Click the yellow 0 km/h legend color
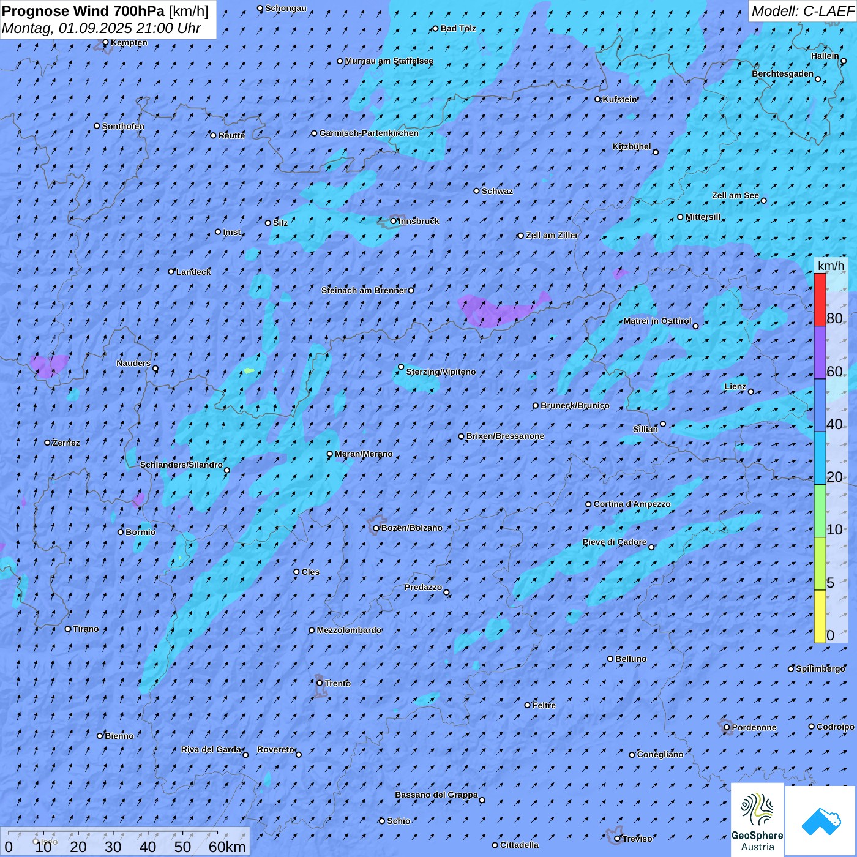Screen dimensions: 857x857 [820, 616]
